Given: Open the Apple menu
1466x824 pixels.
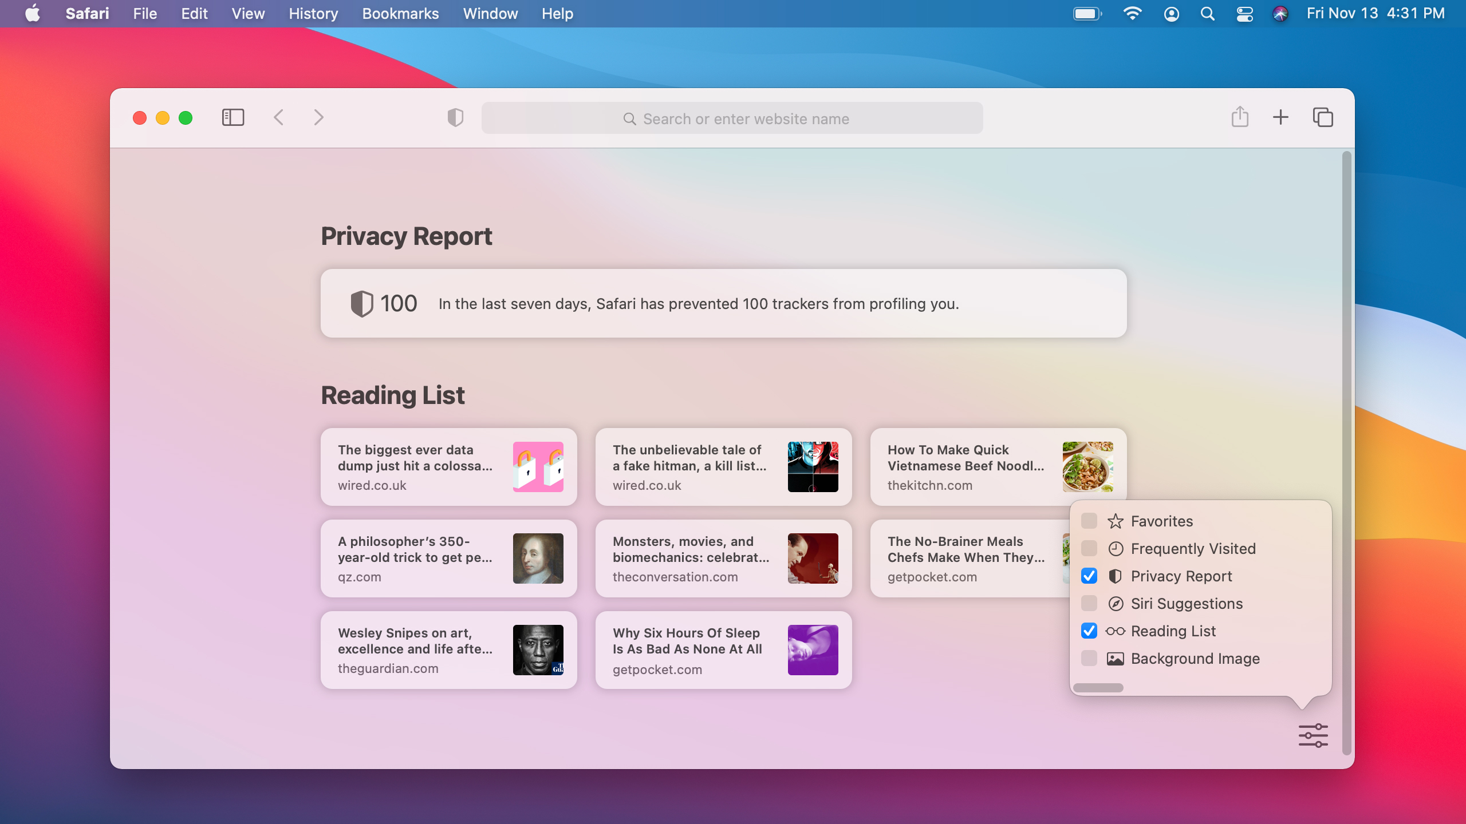Looking at the screenshot, I should pos(33,13).
